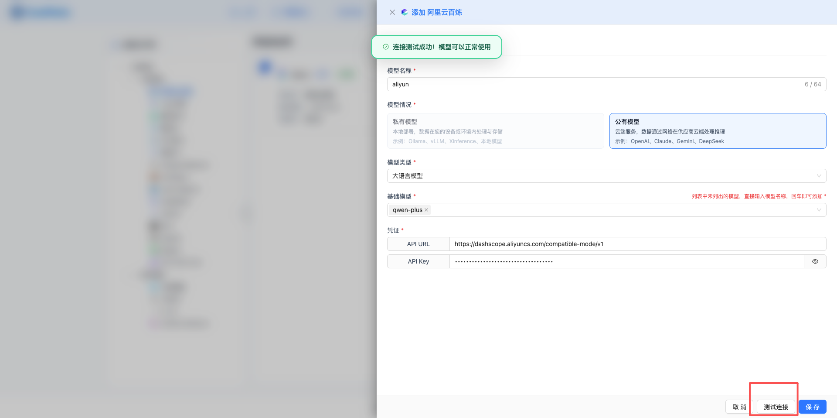Click the 阿里云百炼 logo icon

[x=405, y=12]
